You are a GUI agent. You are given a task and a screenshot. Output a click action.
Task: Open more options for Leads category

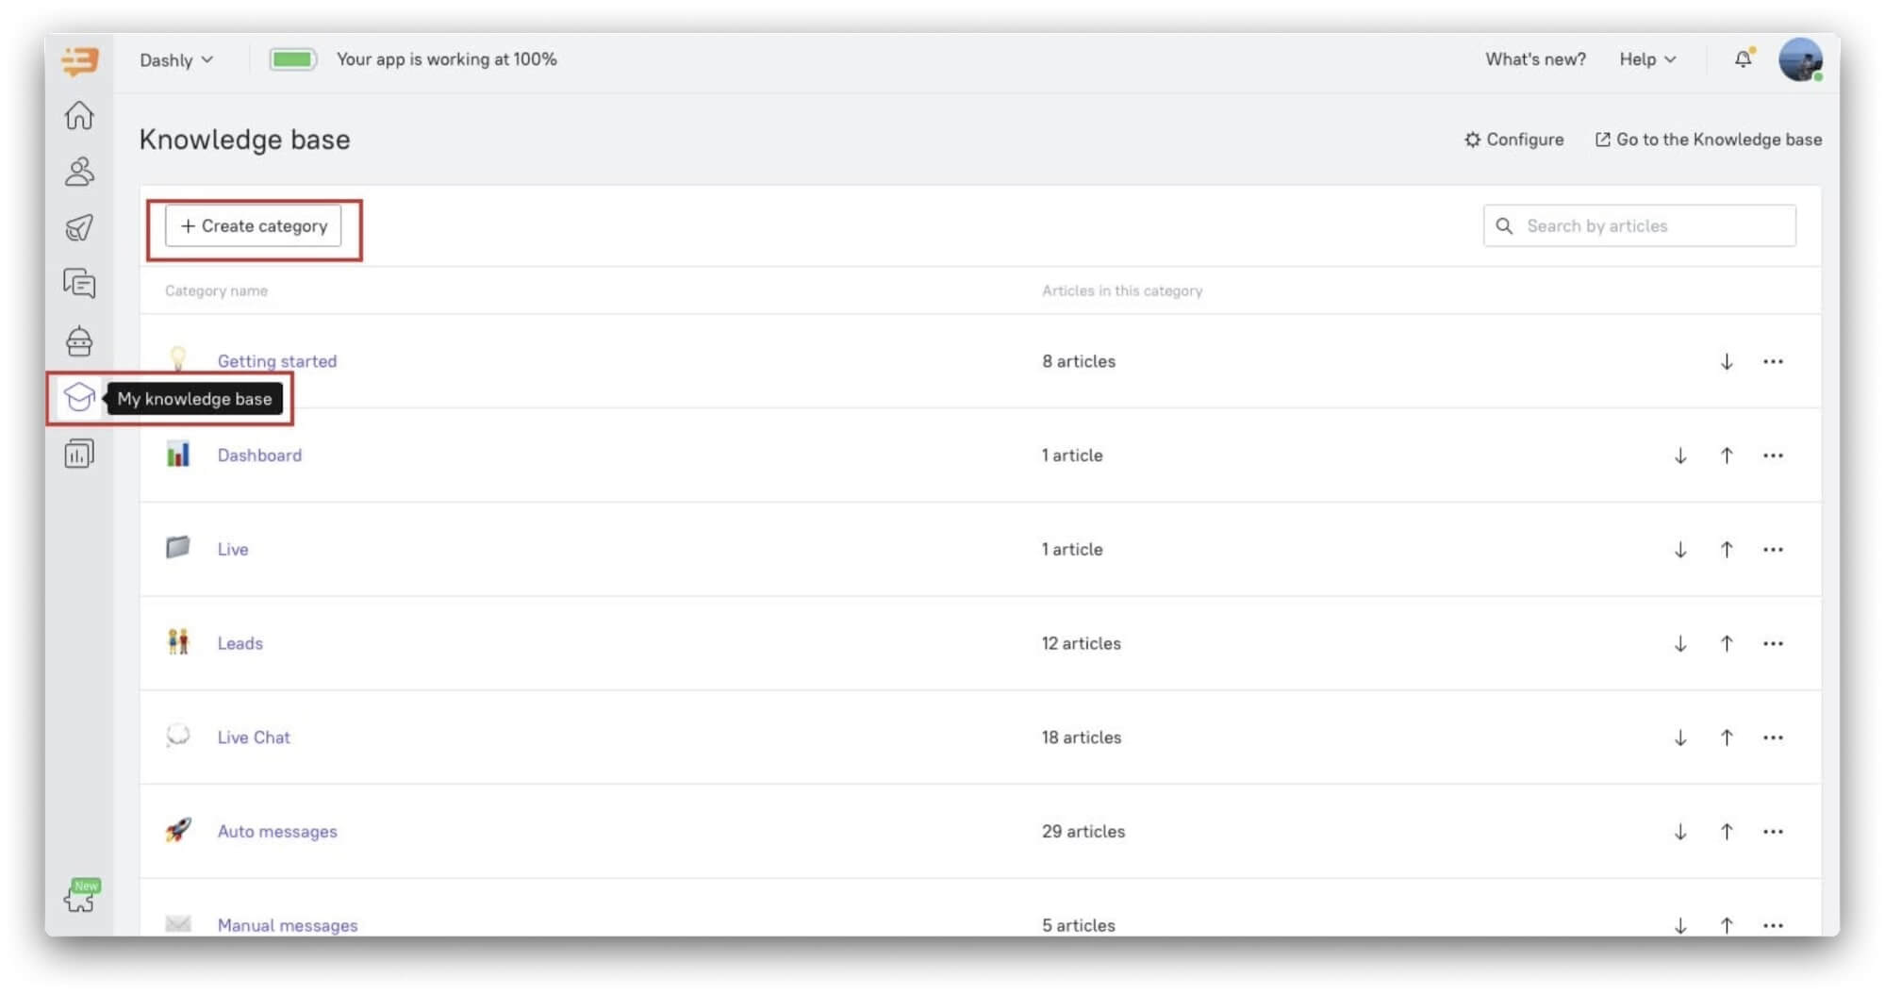pyautogui.click(x=1773, y=643)
